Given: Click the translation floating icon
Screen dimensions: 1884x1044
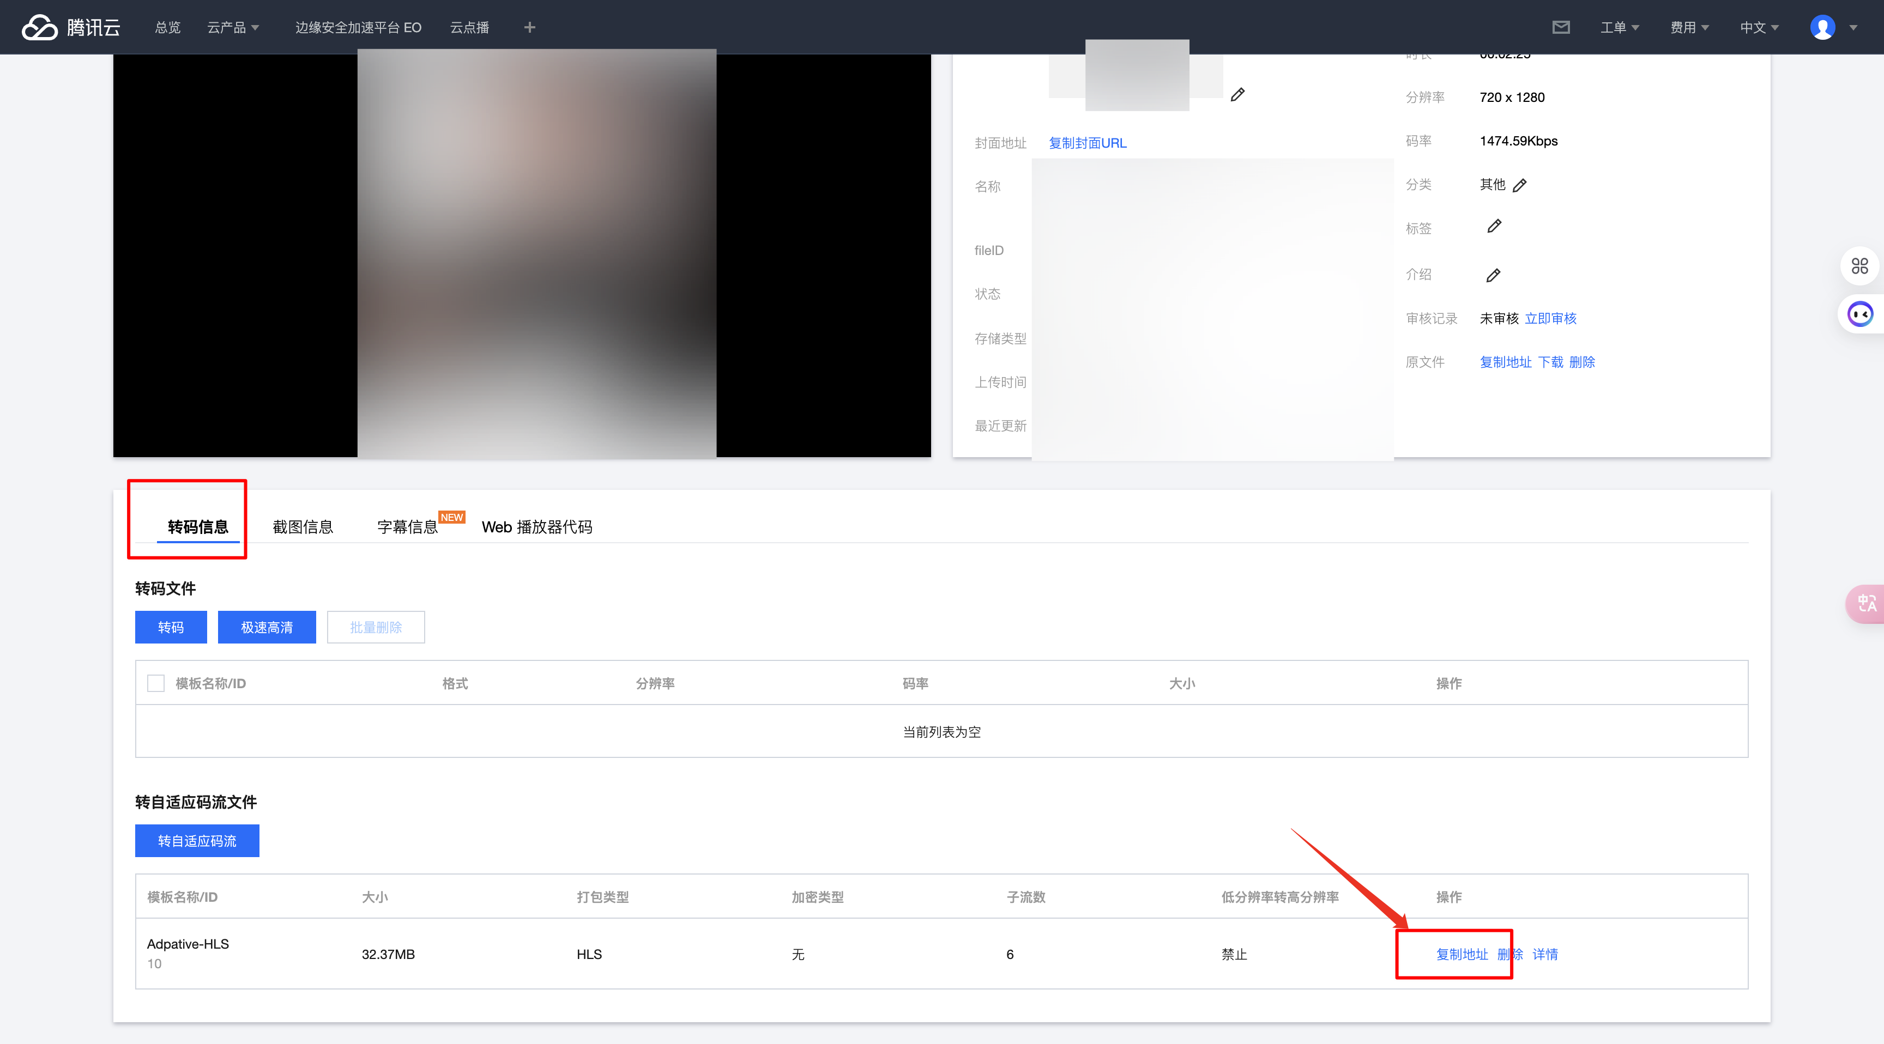Looking at the screenshot, I should pyautogui.click(x=1867, y=603).
